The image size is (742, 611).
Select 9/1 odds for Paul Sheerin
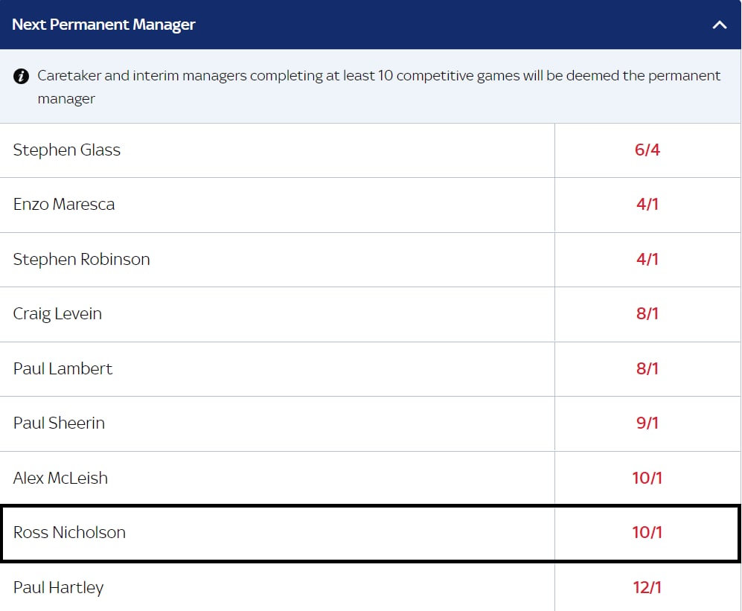point(647,423)
